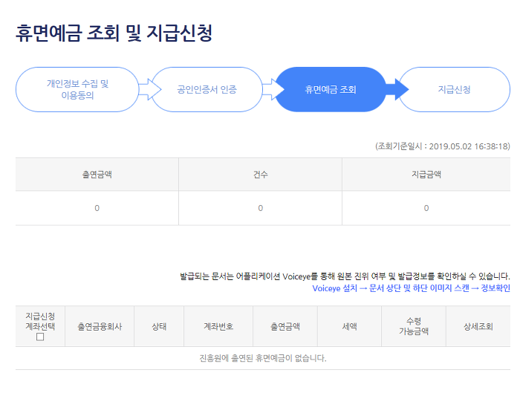Click the 0 value under 지급금액
Image resolution: width=520 pixels, height=393 pixels.
point(426,208)
